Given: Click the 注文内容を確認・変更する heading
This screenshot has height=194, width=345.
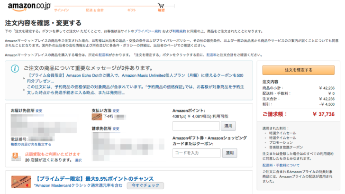Looking at the screenshot, I should click(x=43, y=23).
